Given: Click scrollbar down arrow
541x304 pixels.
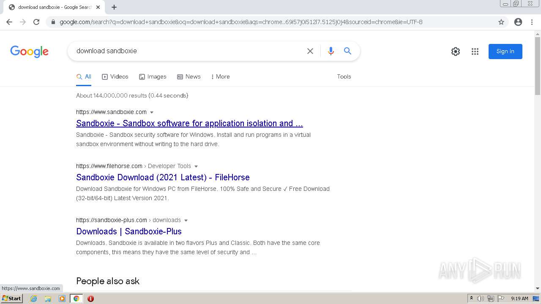Looking at the screenshot, I should [538, 288].
